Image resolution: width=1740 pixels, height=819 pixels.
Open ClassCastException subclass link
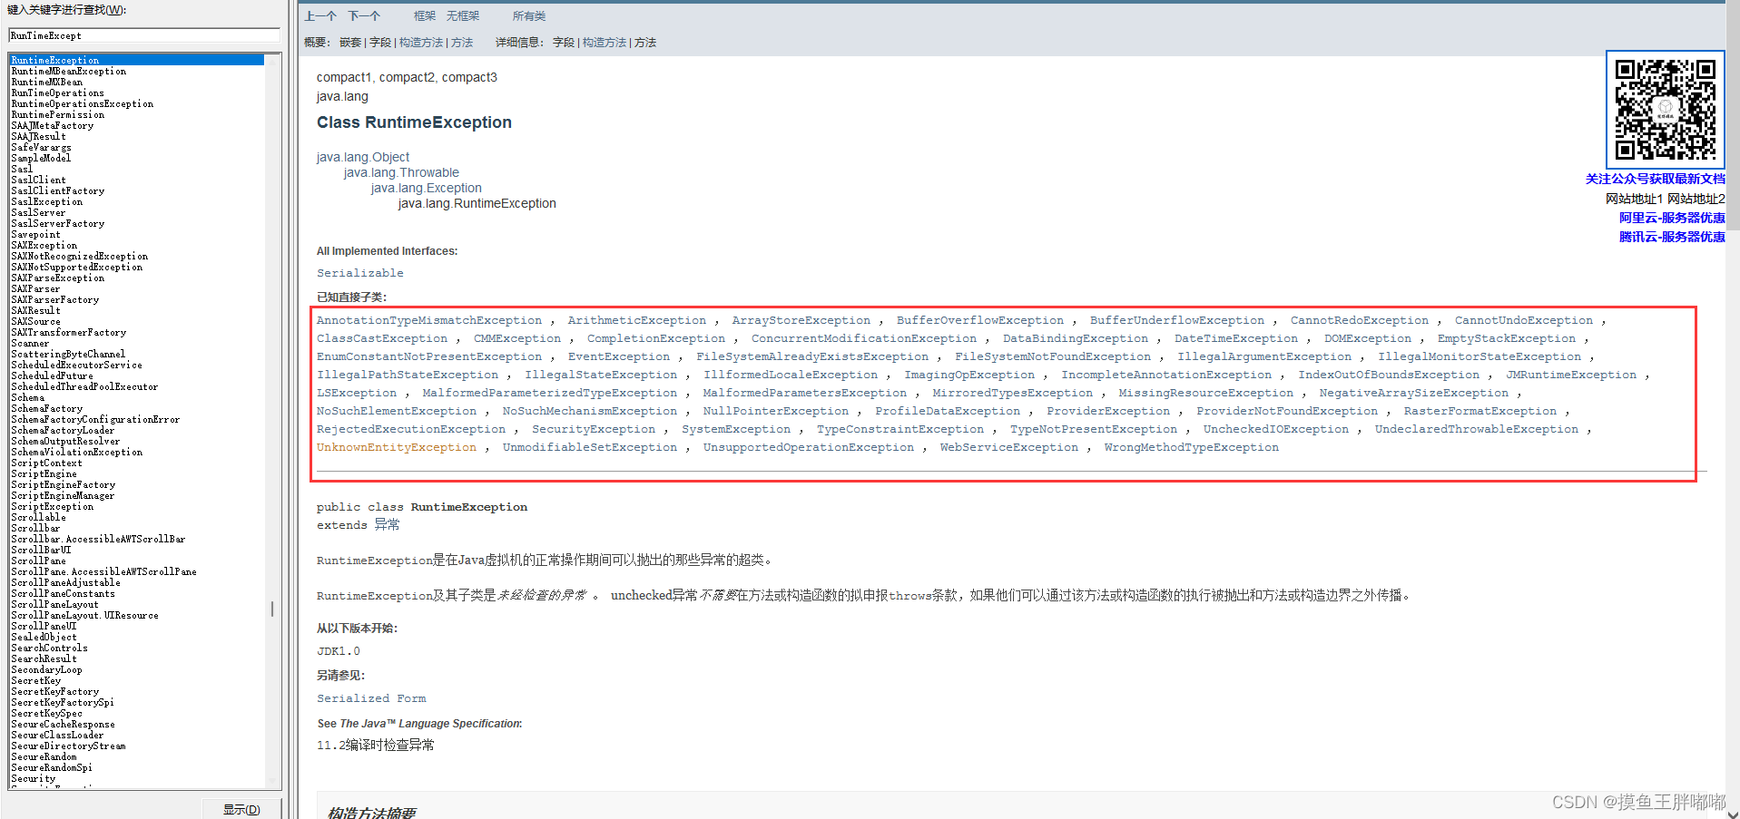tap(382, 338)
